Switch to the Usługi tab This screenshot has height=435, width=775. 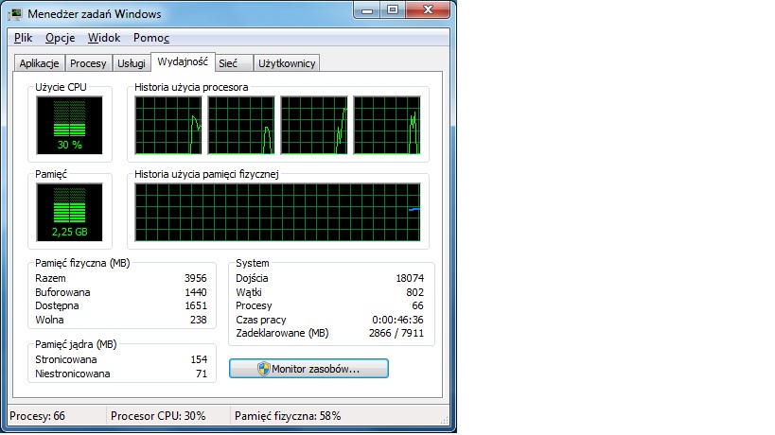[x=131, y=63]
